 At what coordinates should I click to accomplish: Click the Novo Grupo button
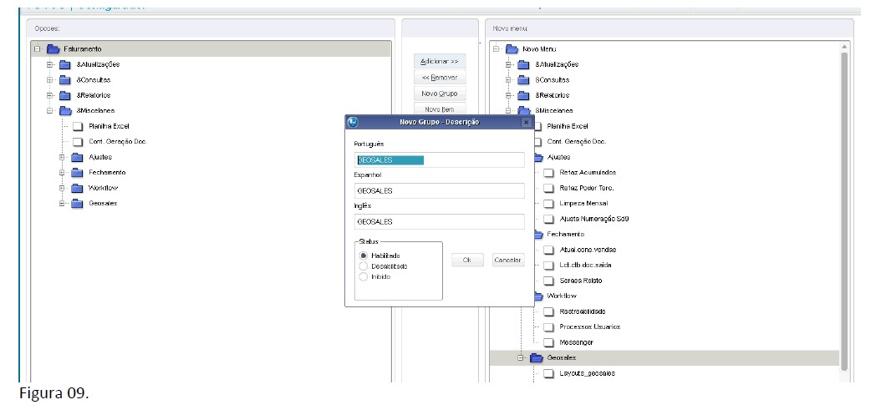click(x=440, y=94)
